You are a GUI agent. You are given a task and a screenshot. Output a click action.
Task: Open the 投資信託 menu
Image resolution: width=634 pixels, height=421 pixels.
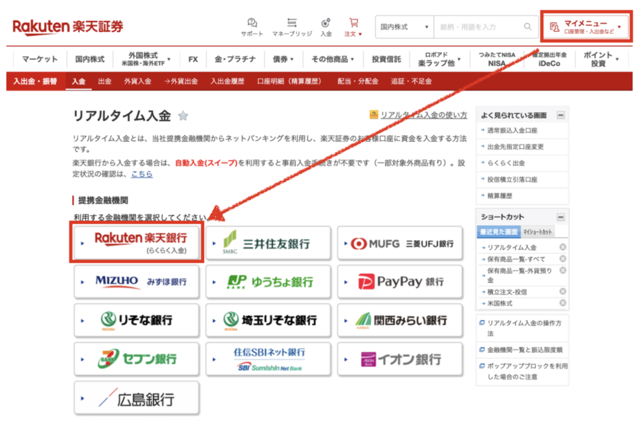point(386,59)
